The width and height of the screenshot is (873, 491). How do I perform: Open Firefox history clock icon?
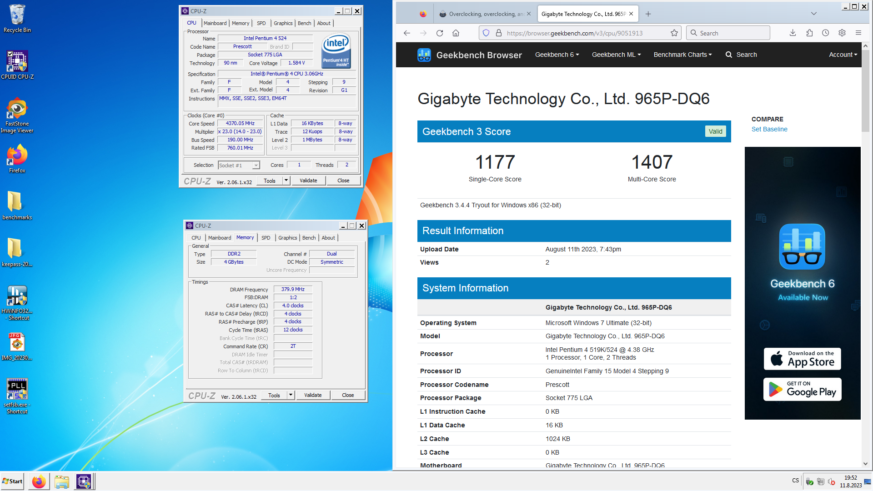tap(826, 33)
